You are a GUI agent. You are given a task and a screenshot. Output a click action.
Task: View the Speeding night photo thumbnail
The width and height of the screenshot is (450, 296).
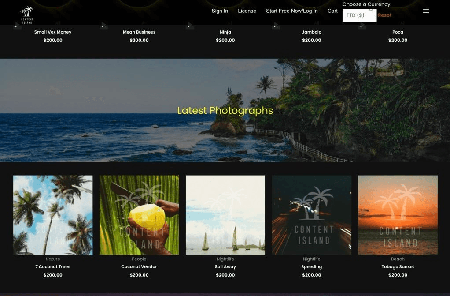(312, 215)
